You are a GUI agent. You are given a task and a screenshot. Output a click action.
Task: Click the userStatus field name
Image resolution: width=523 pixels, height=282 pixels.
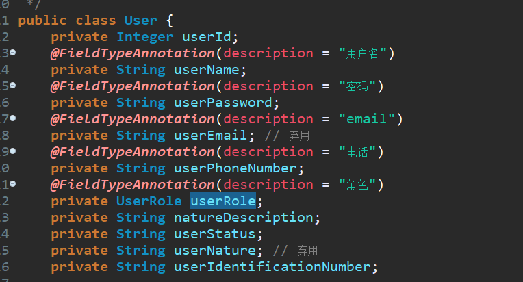tap(215, 234)
